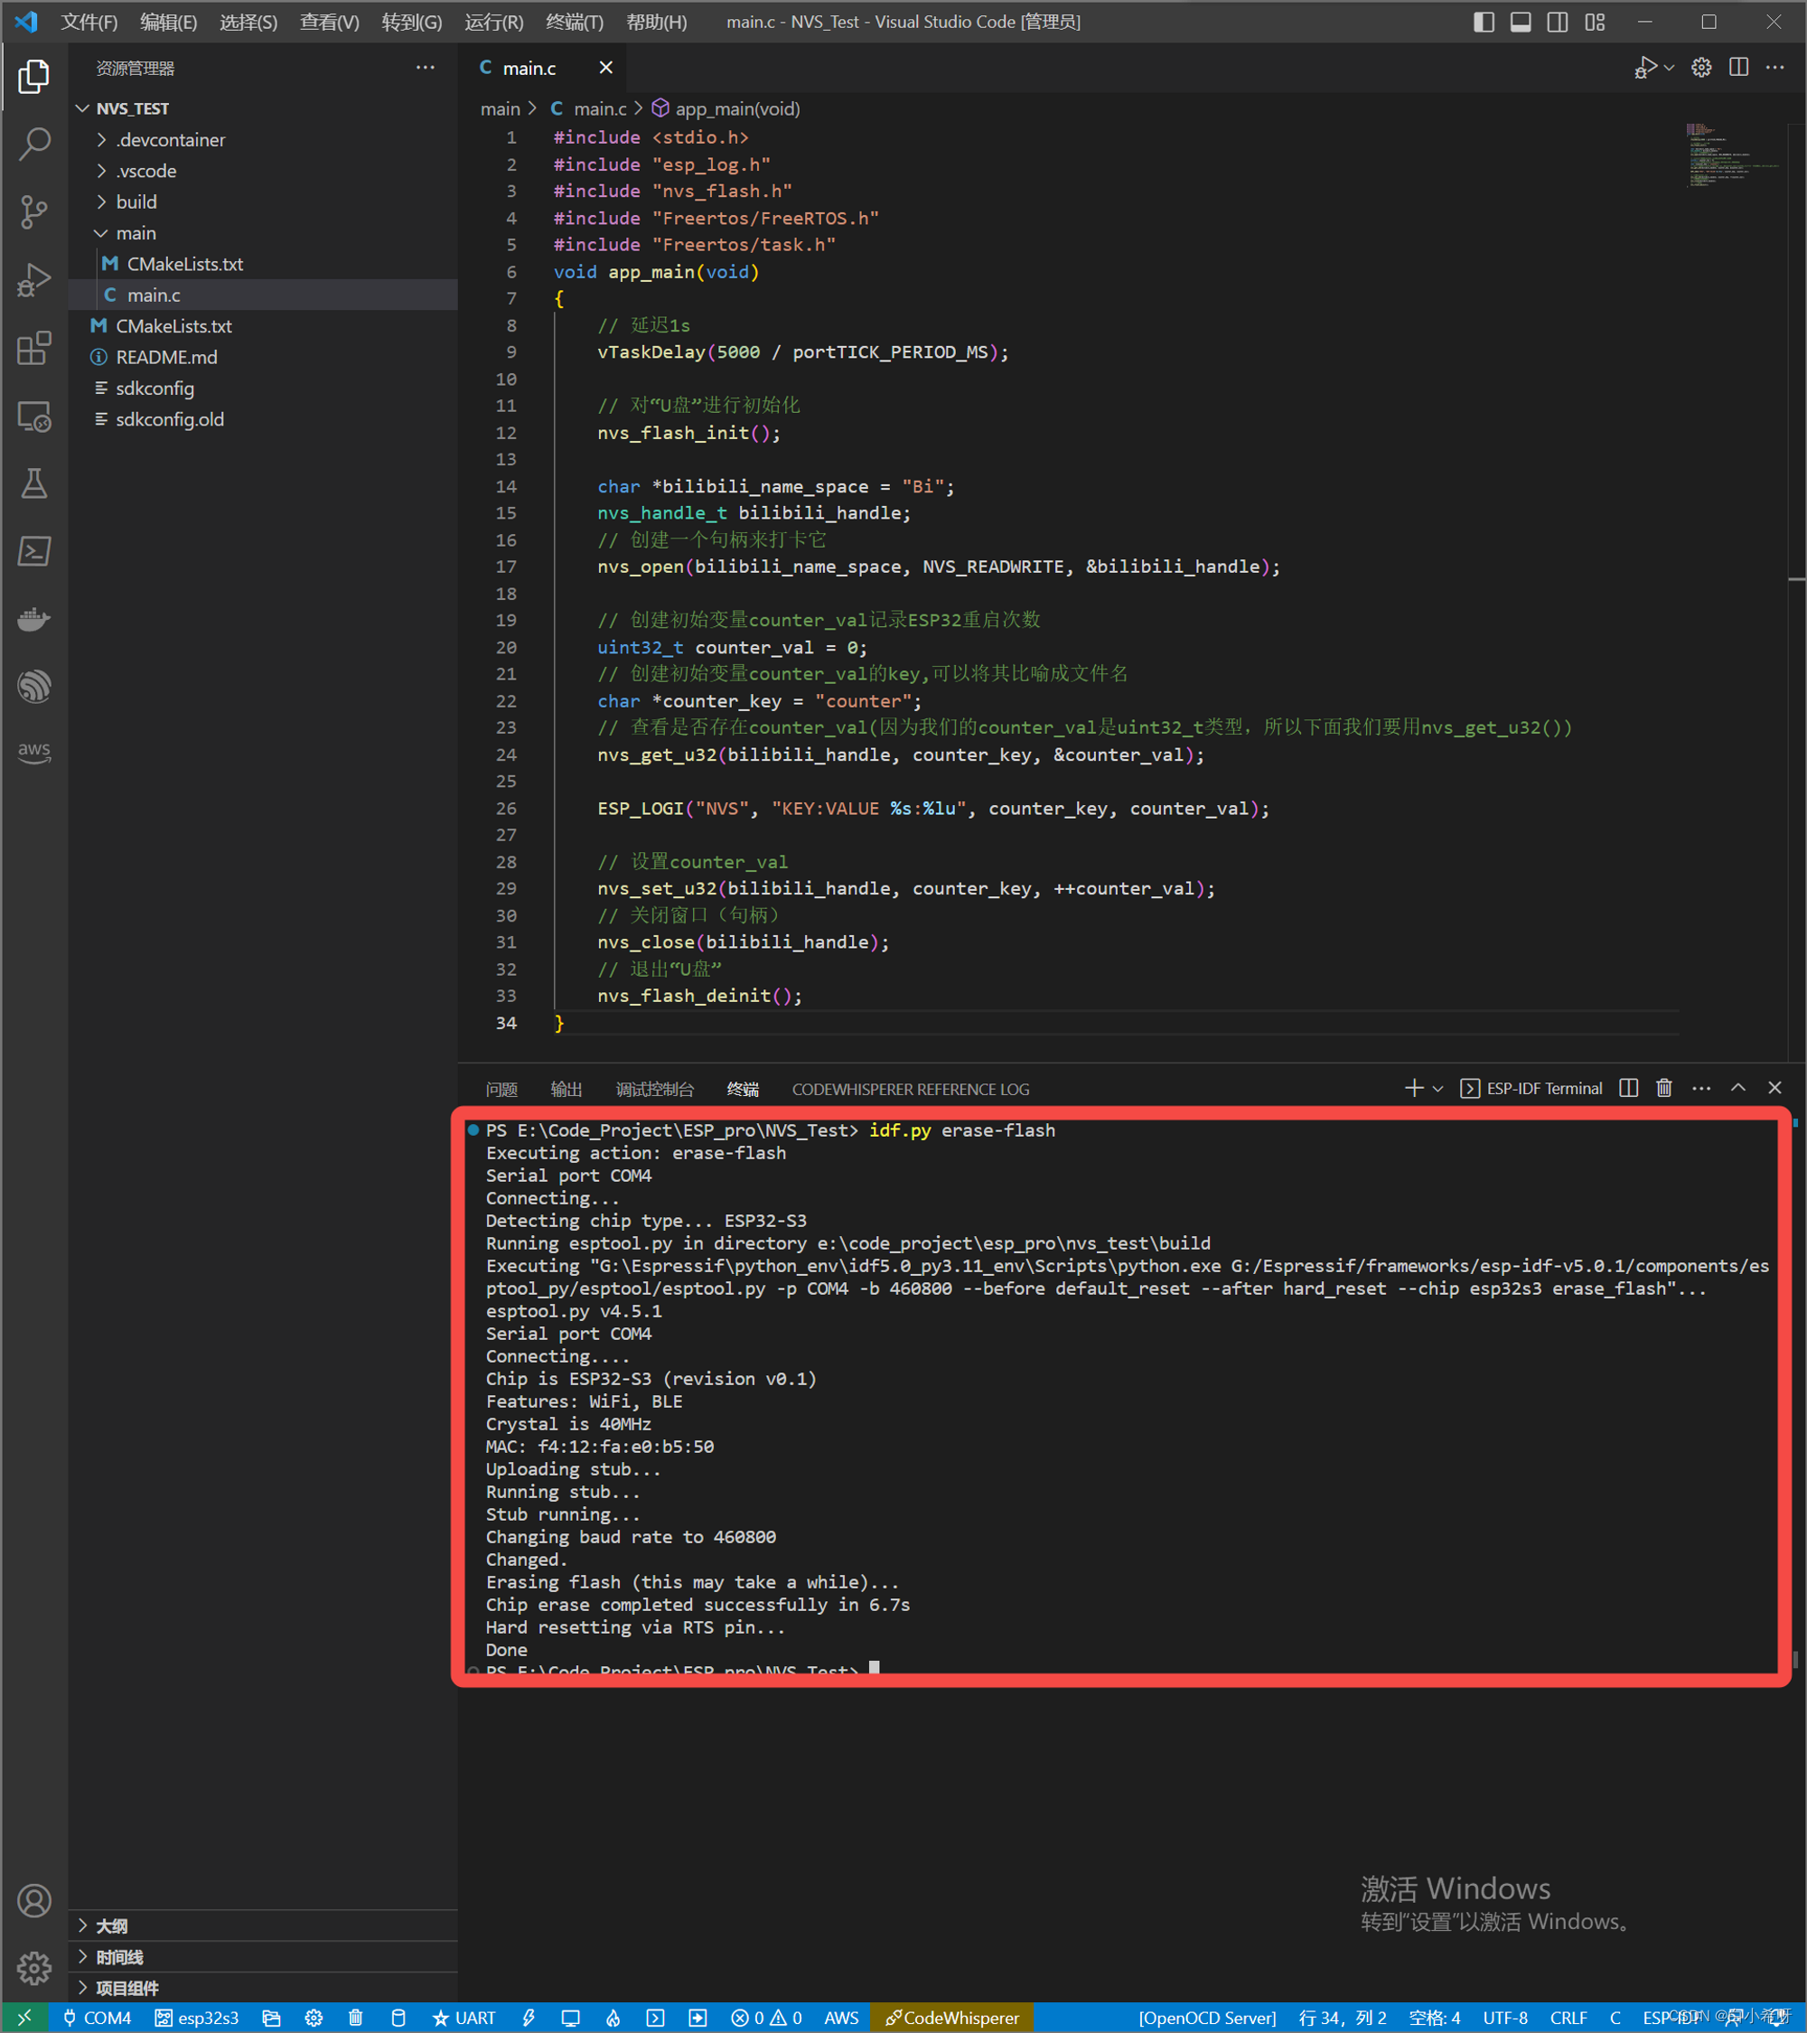Click CRLF line ending in status bar

pyautogui.click(x=1568, y=2018)
